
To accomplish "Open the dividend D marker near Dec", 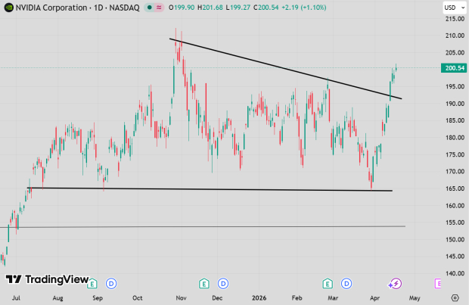I will (223, 284).
